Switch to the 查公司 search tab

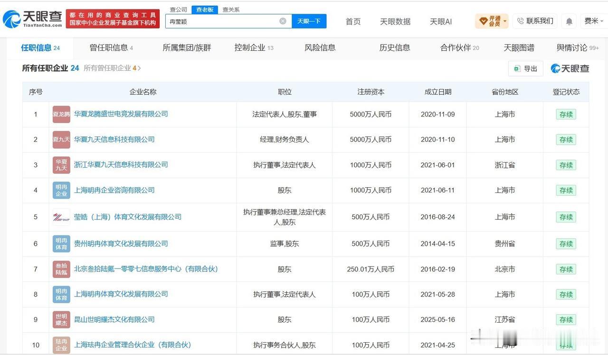click(179, 10)
